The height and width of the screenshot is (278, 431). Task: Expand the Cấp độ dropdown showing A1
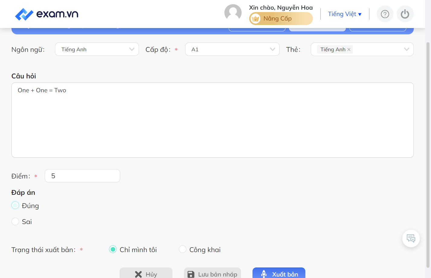(x=232, y=49)
